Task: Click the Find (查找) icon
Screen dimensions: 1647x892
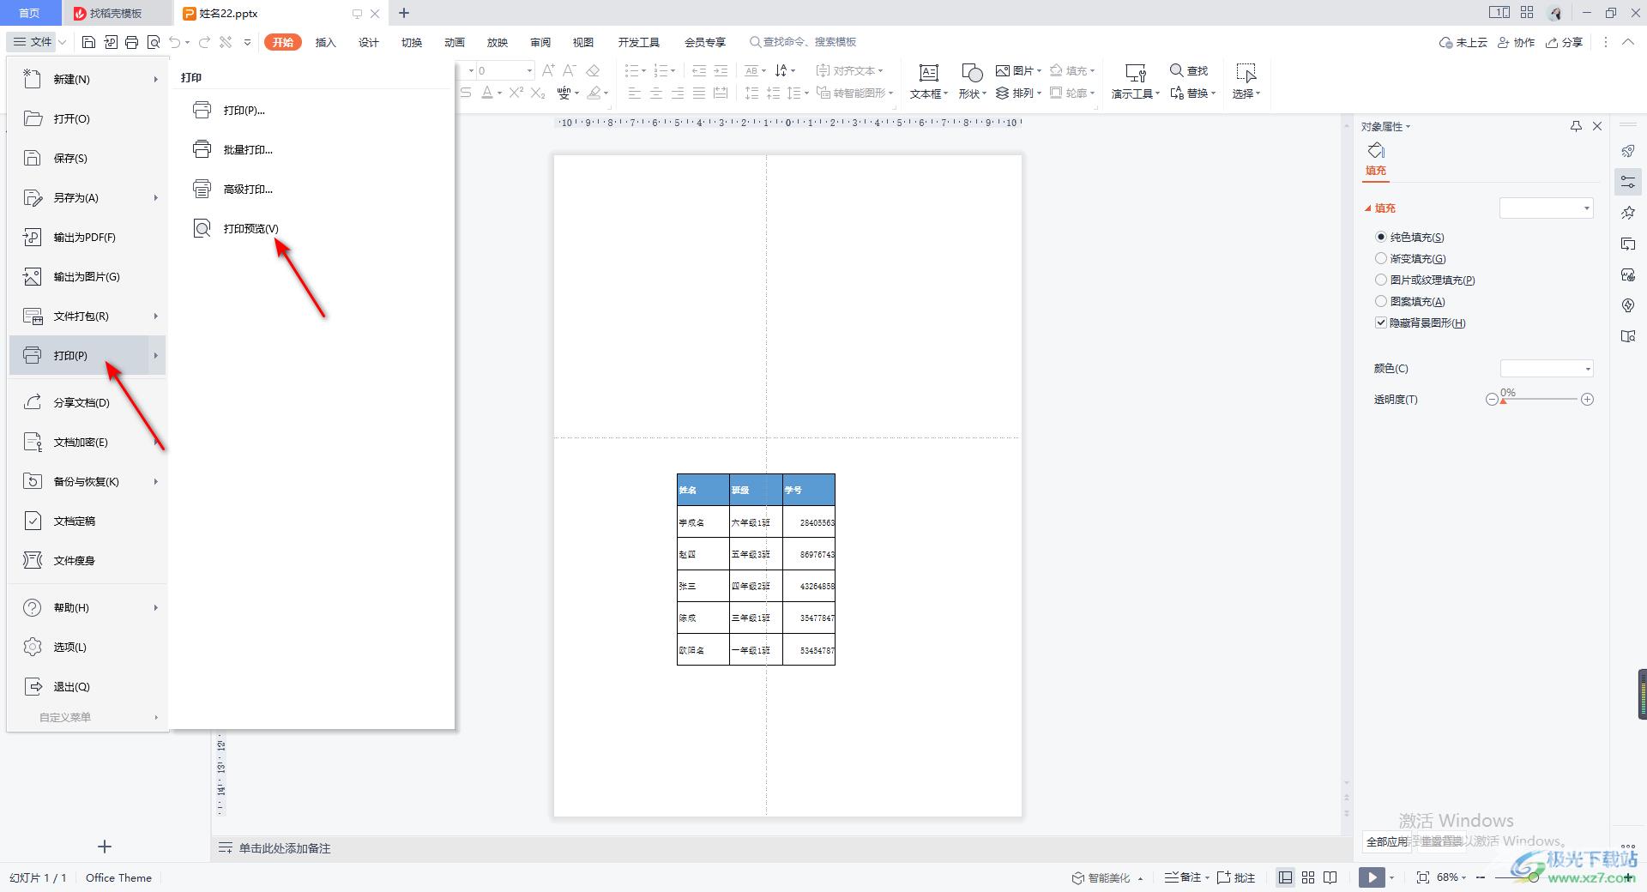Action: point(1189,70)
